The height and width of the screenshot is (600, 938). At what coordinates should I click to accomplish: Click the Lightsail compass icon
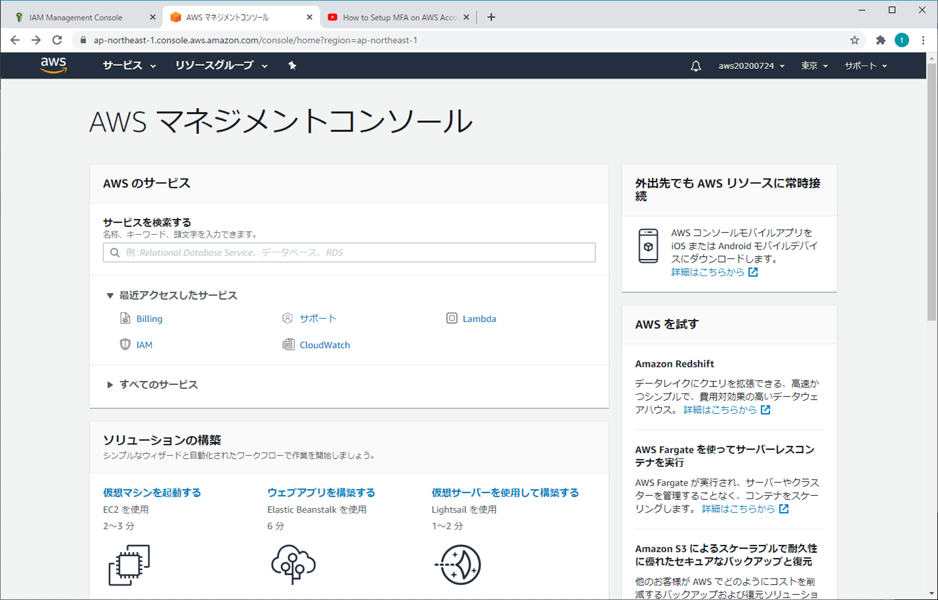point(458,565)
